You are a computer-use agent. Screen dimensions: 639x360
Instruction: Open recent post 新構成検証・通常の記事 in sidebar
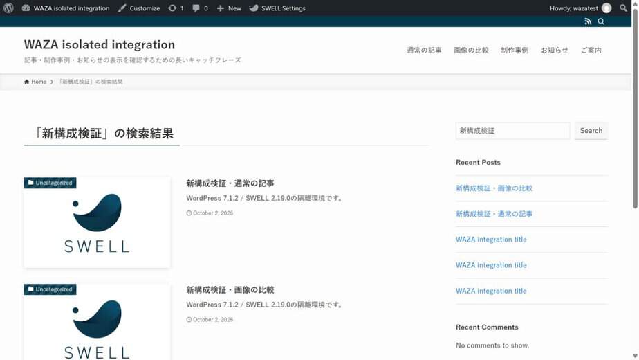coord(494,214)
